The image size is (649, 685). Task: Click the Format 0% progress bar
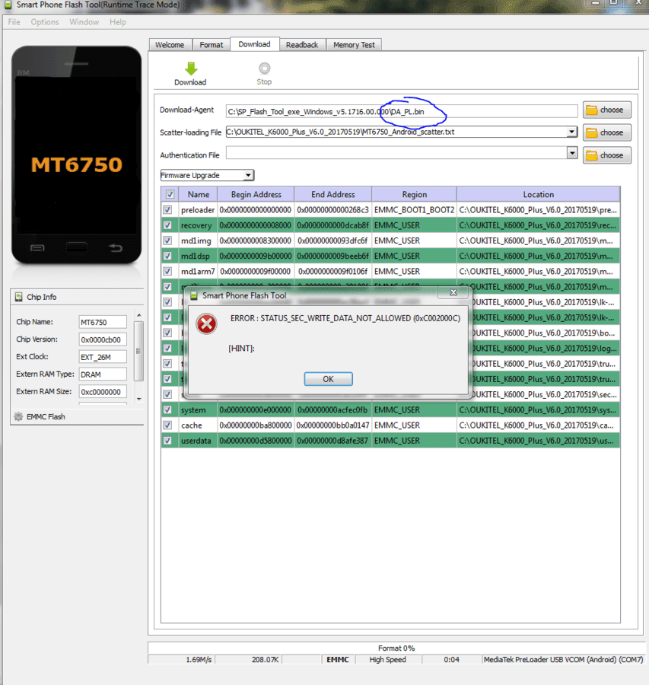(x=396, y=648)
